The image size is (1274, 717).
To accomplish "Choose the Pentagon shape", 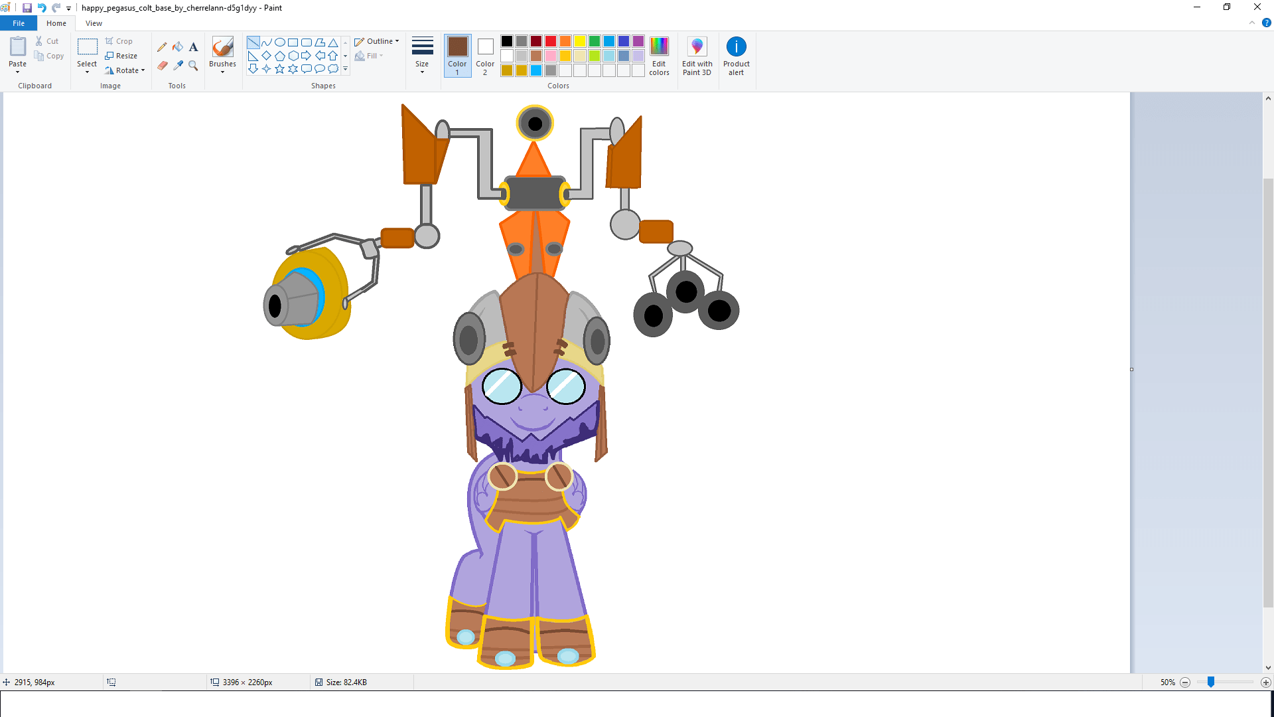I will tap(279, 56).
